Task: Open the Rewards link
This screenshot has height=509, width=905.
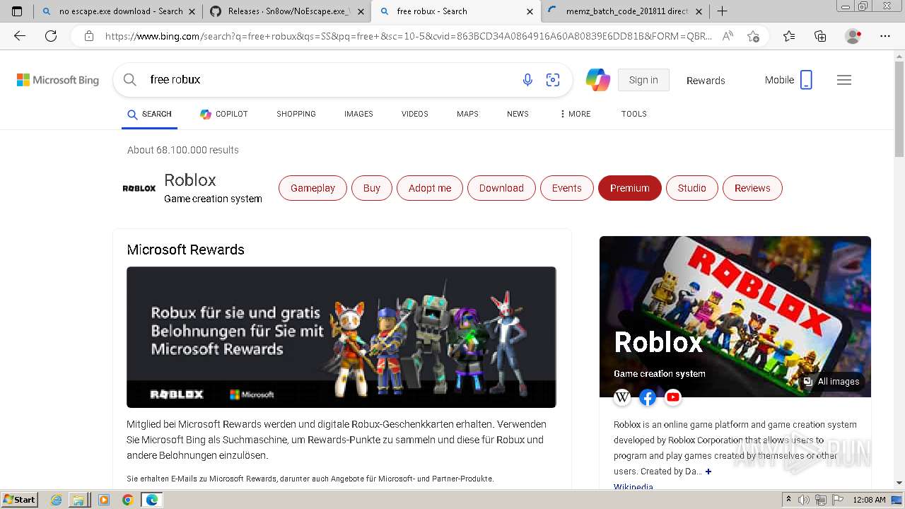Action: 706,81
